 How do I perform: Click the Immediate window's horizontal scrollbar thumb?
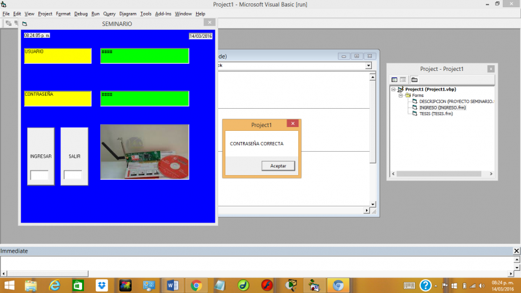(48, 273)
